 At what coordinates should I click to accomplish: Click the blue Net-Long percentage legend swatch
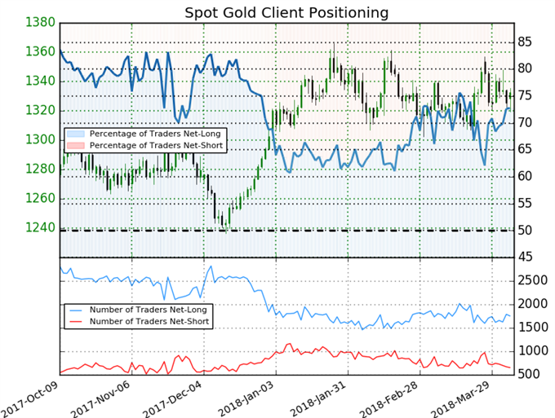point(76,134)
